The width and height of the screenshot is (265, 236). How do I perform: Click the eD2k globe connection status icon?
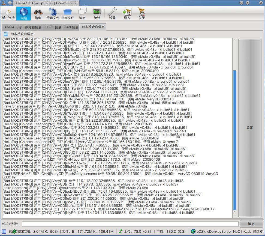coord(193,231)
